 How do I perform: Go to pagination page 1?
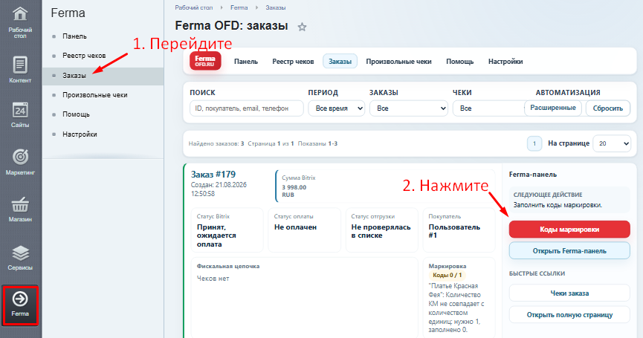(x=534, y=143)
